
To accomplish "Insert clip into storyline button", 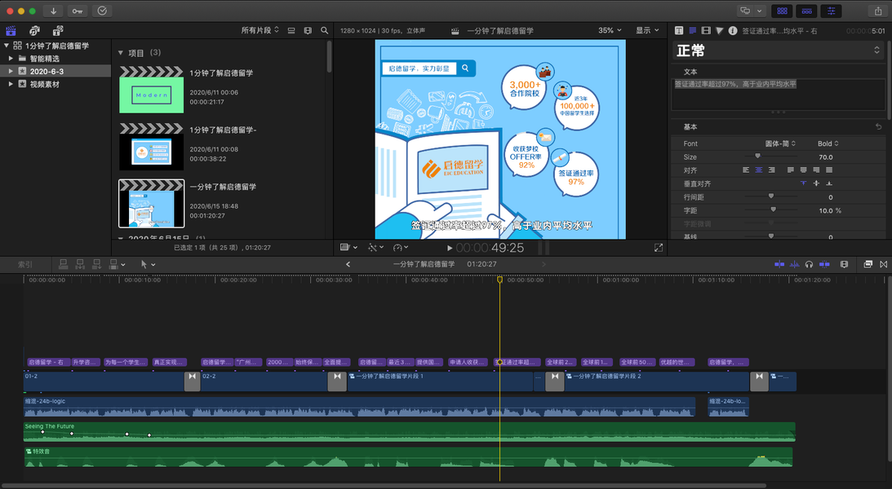I will [80, 264].
